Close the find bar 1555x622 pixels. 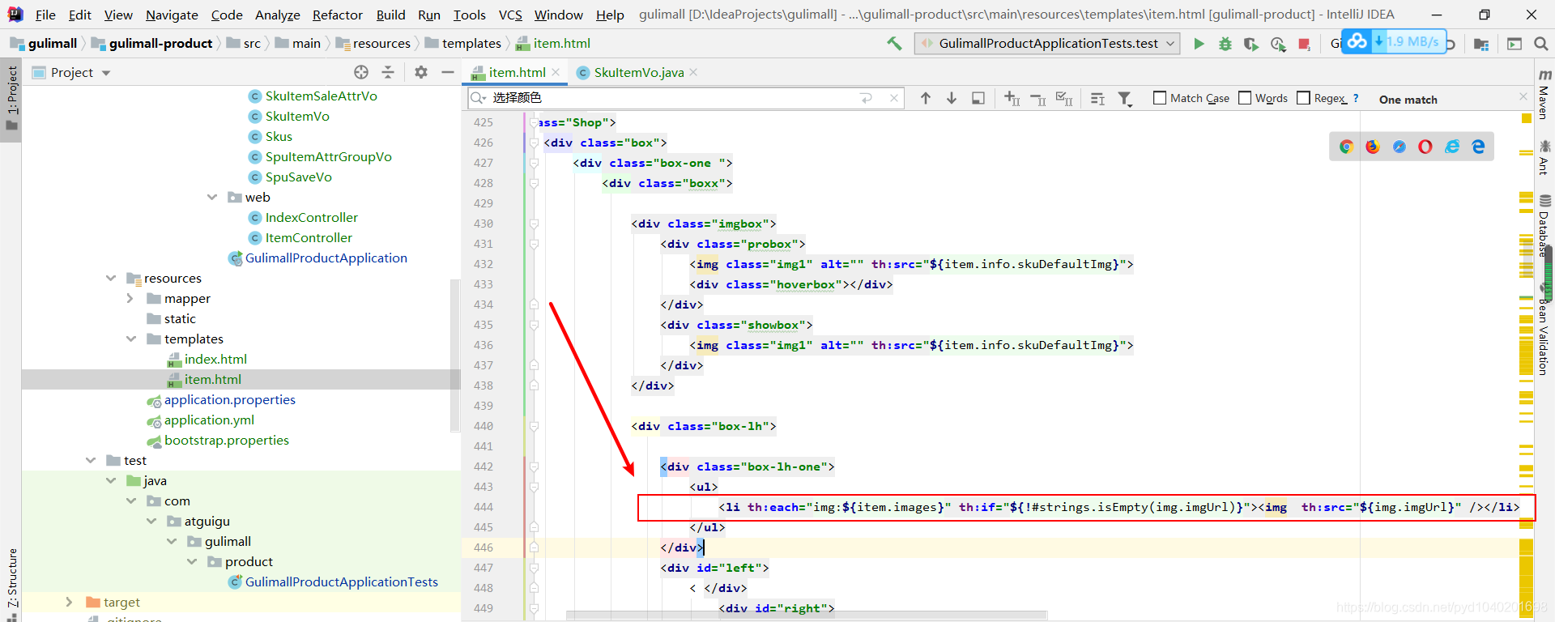pyautogui.click(x=1523, y=96)
